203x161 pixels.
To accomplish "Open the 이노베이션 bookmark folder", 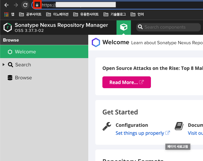I will (x=57, y=14).
